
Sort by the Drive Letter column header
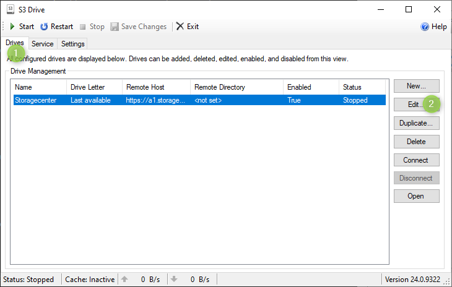coord(94,87)
